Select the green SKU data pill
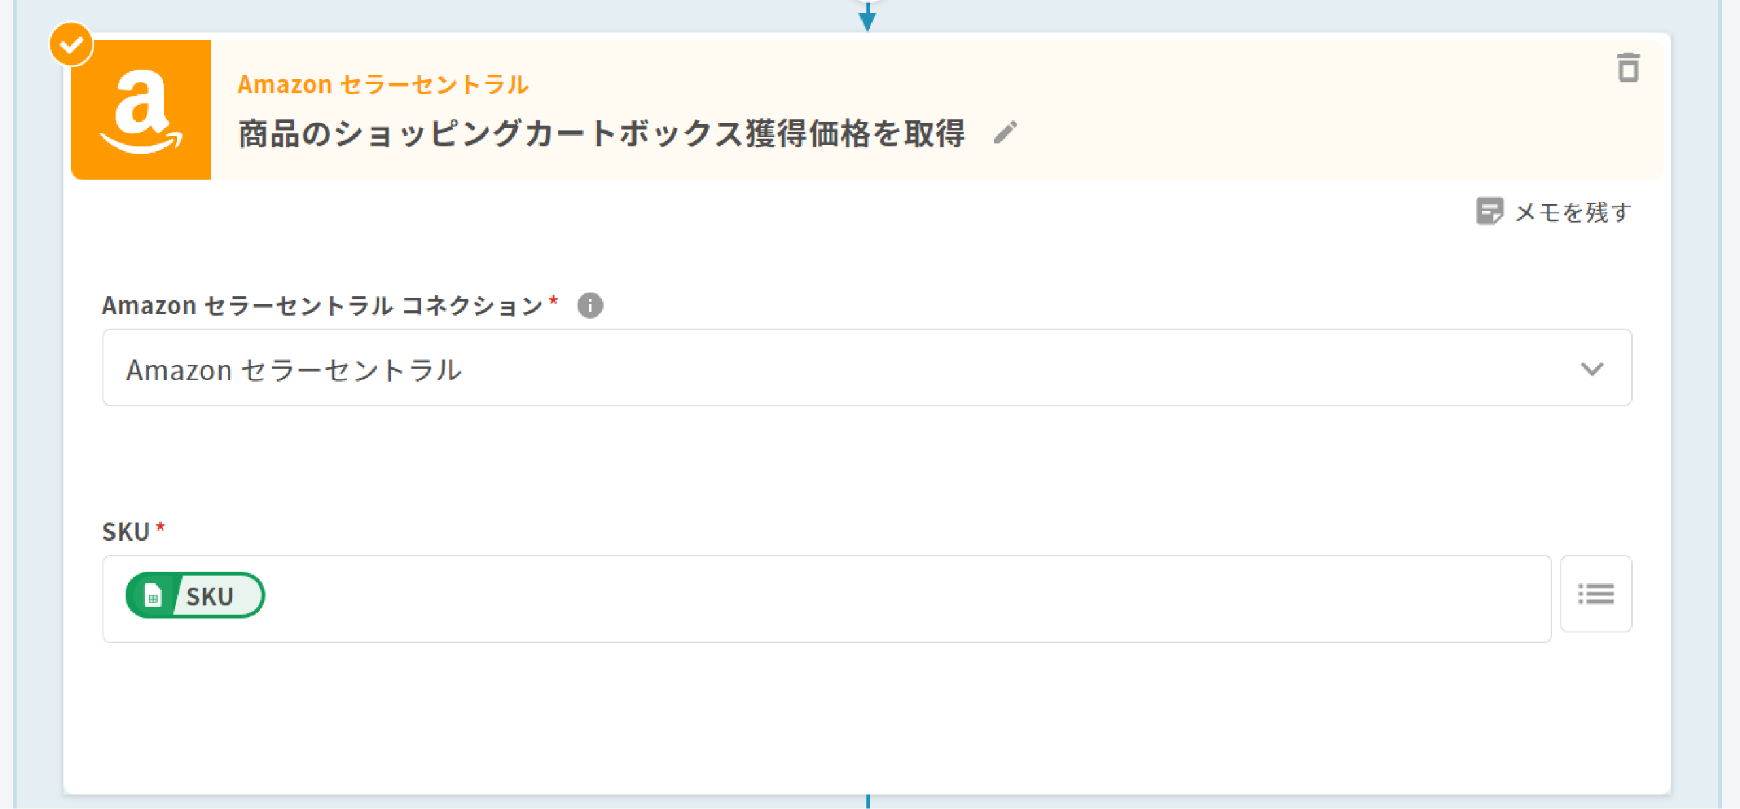The image size is (1740, 809). (x=209, y=596)
